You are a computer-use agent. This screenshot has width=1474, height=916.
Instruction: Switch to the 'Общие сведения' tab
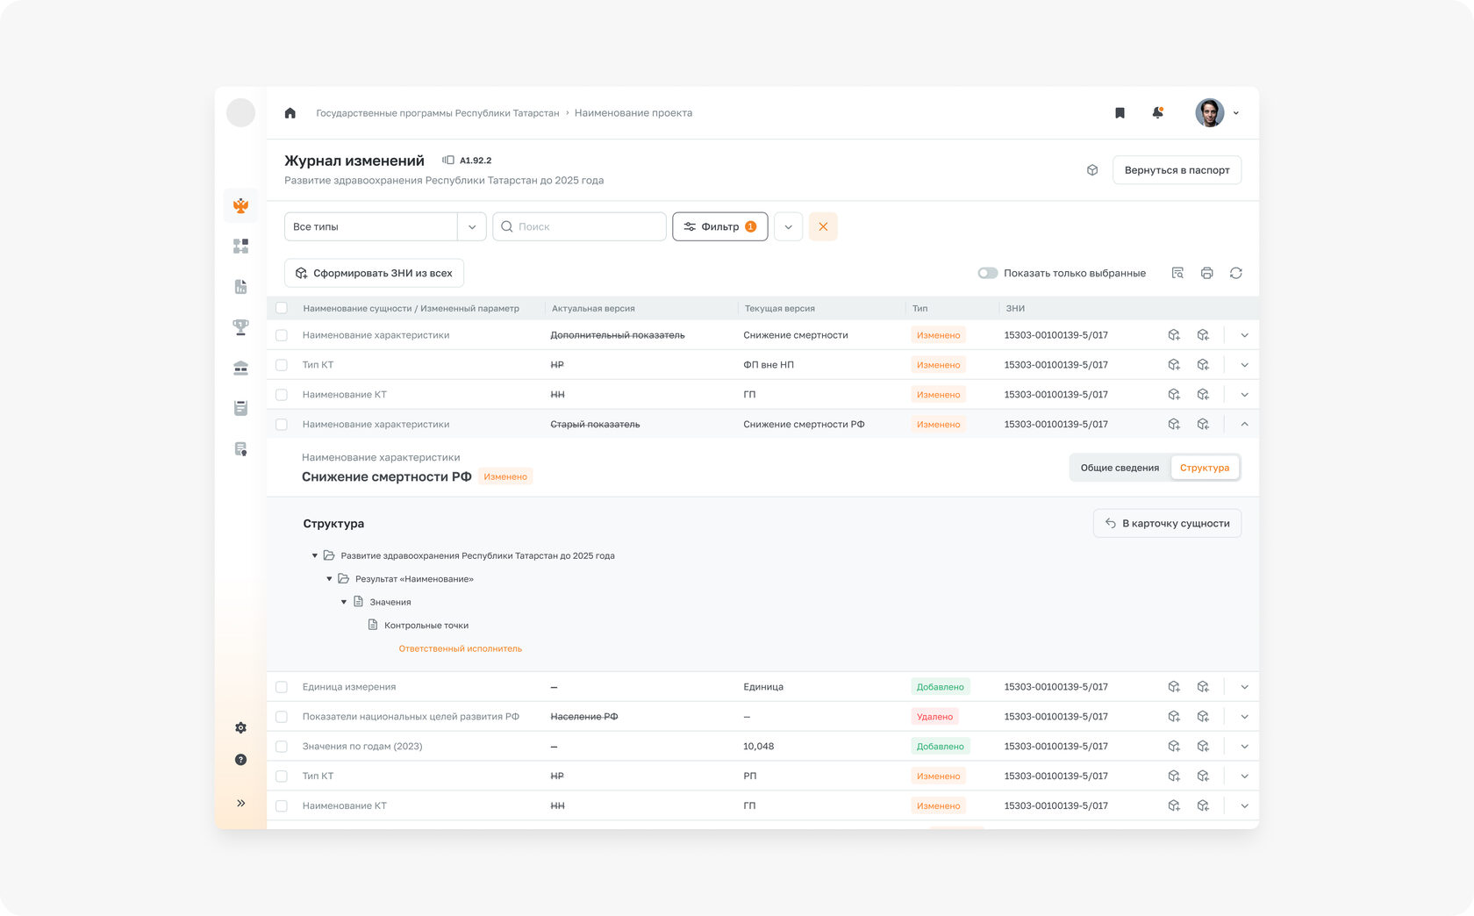(x=1120, y=468)
